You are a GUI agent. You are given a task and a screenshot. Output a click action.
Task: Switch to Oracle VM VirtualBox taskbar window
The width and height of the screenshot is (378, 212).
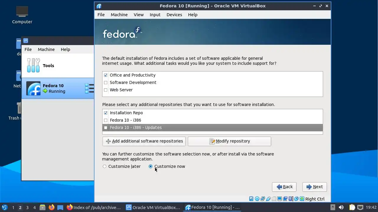click(x=153, y=207)
